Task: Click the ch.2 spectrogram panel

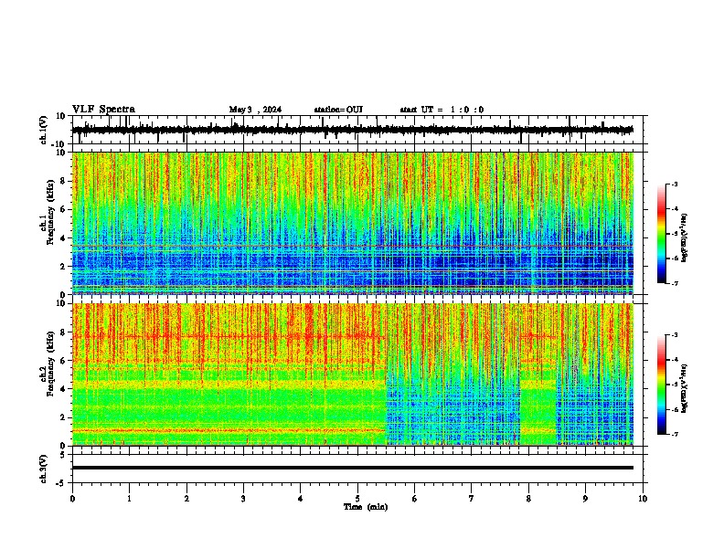Action: coord(353,374)
